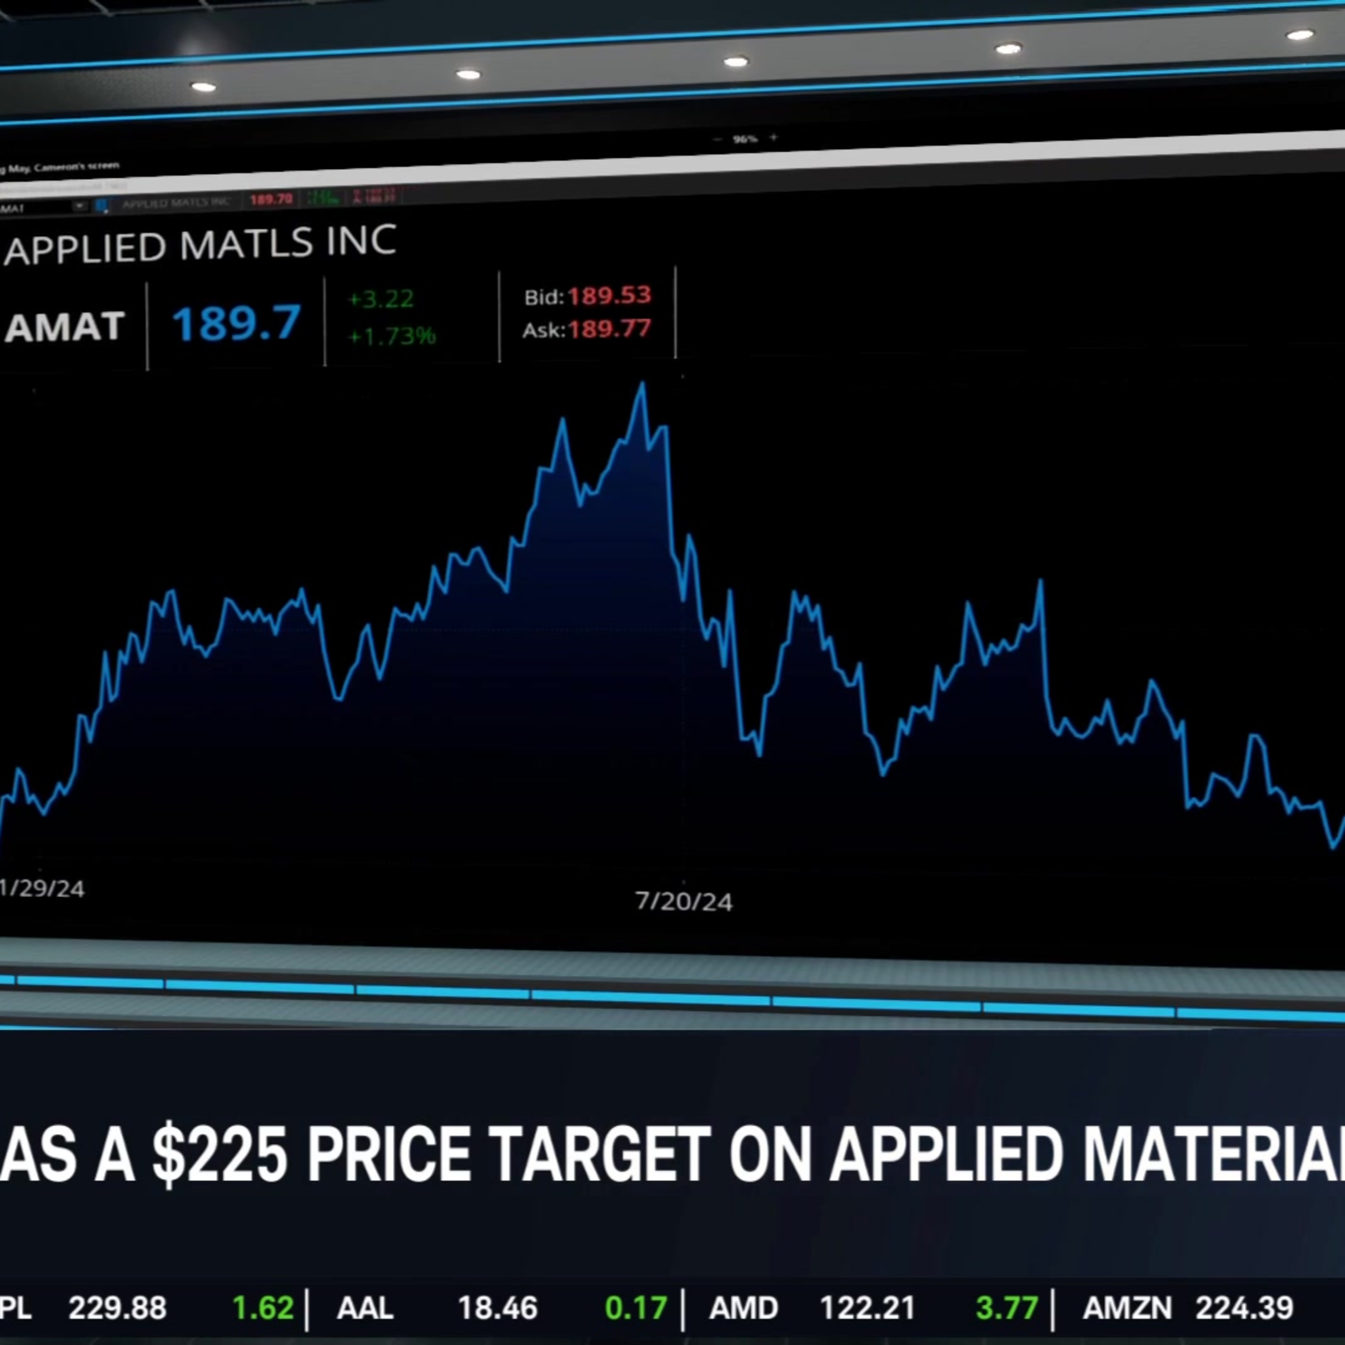1345x1345 pixels.
Task: Click the green +1.73% percent change
Action: 391,336
